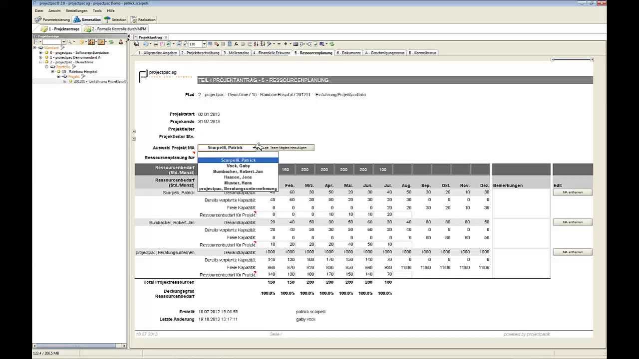
Task: Select Vock, Gaby in dropdown list
Action: point(238,166)
